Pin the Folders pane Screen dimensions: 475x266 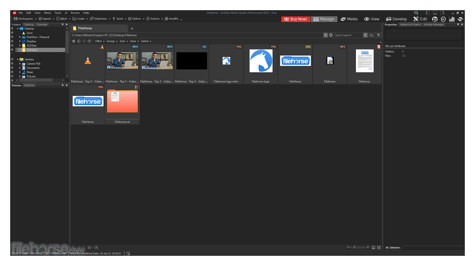(62, 24)
